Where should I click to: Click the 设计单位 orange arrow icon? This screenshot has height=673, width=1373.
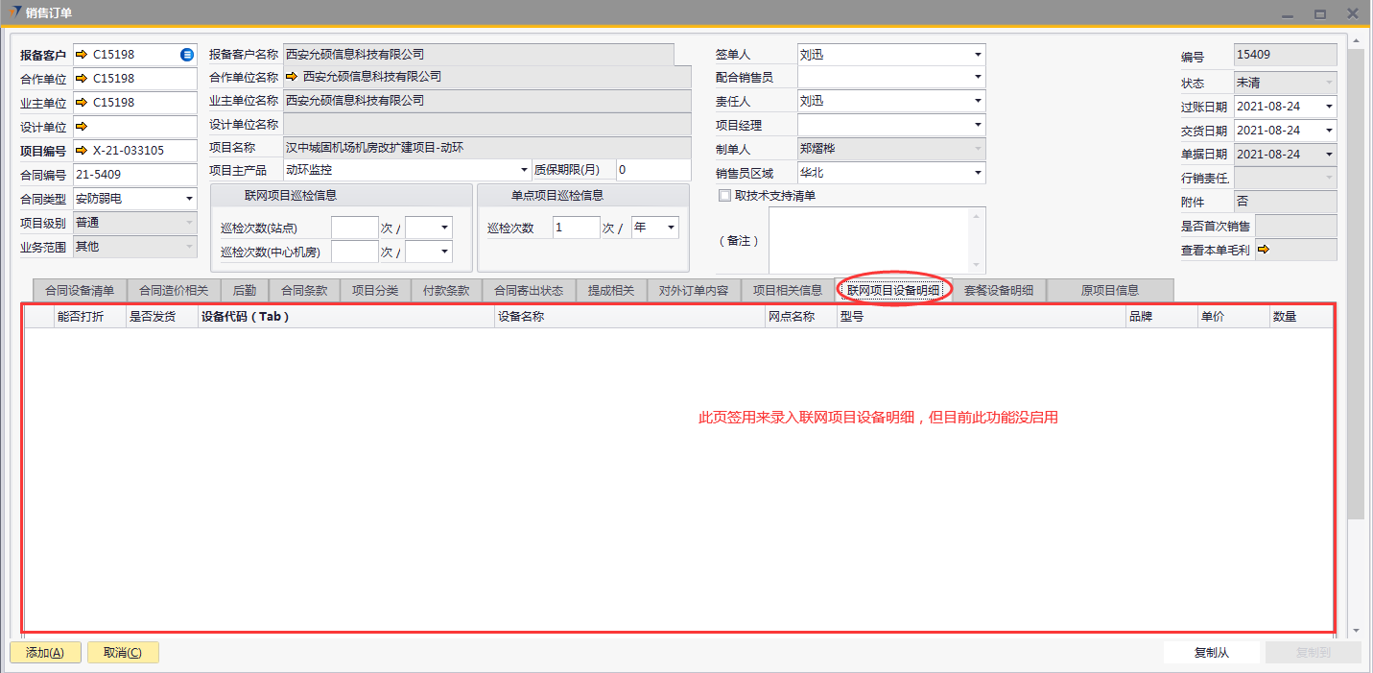(x=82, y=127)
